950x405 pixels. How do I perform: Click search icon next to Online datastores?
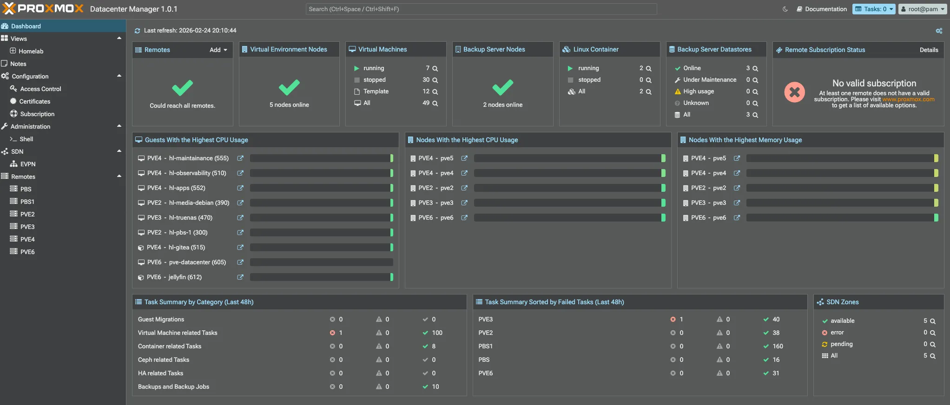(x=755, y=68)
